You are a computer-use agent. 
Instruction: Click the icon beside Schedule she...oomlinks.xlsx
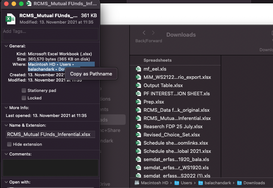point(138,143)
